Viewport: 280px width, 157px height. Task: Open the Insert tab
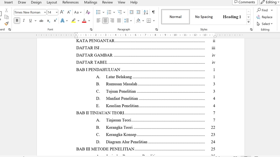[8, 2]
